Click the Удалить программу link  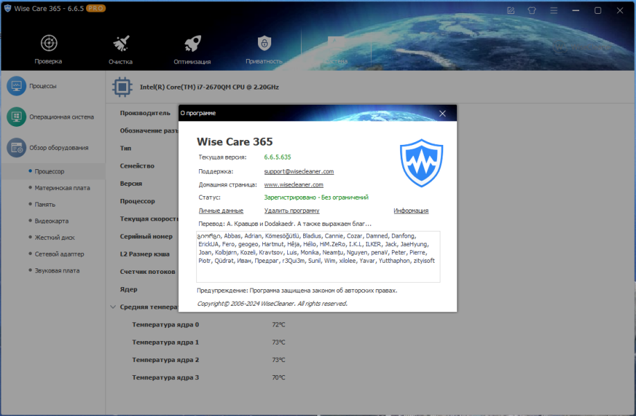click(x=291, y=211)
